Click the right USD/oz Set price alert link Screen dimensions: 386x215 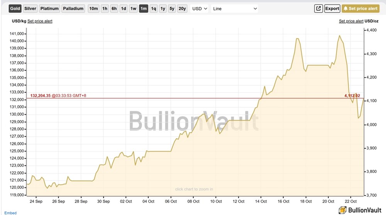pyautogui.click(x=351, y=21)
